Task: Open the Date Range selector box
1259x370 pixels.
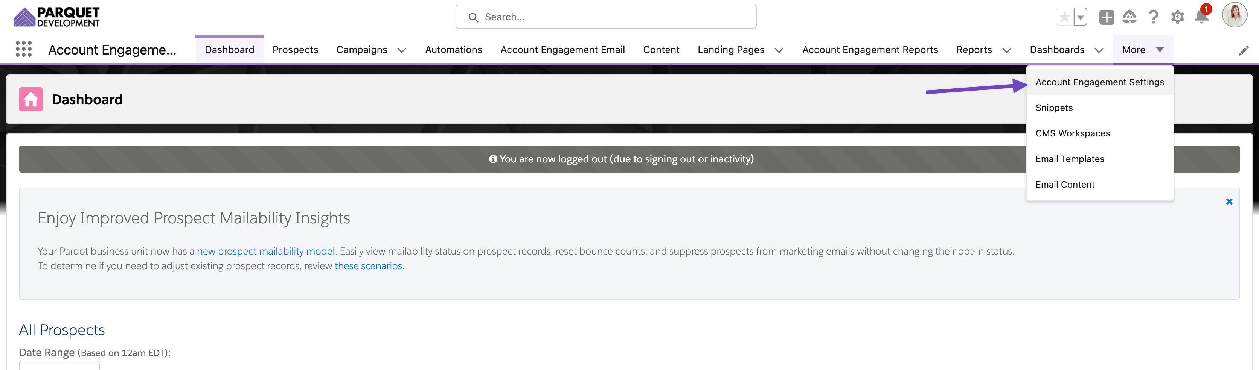Action: click(x=59, y=365)
